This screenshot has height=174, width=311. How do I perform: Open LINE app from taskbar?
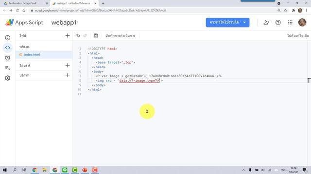[x=65, y=170]
